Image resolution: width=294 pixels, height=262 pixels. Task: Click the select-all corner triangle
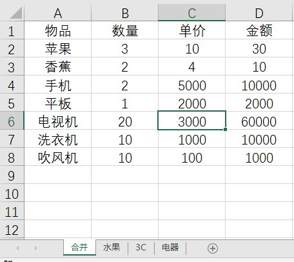pos(16,13)
